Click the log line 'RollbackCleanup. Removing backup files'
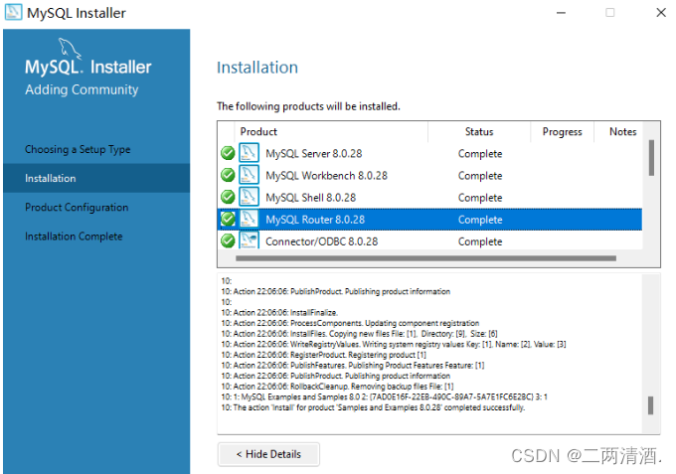676x474 pixels. coord(337,387)
